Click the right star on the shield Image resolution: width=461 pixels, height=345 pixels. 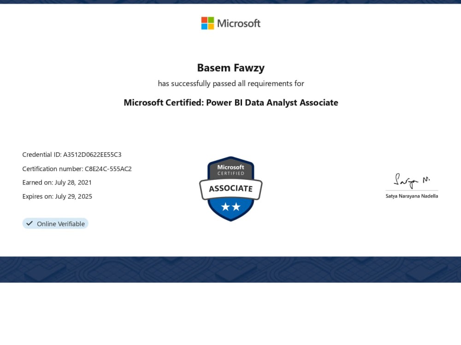pos(236,207)
